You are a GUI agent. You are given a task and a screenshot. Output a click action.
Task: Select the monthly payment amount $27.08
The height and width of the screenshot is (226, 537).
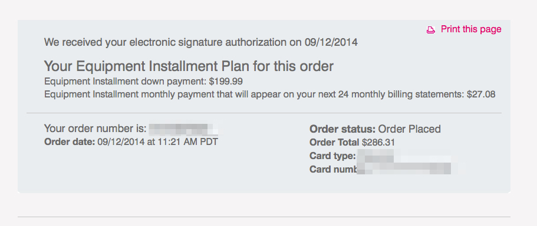coord(481,95)
